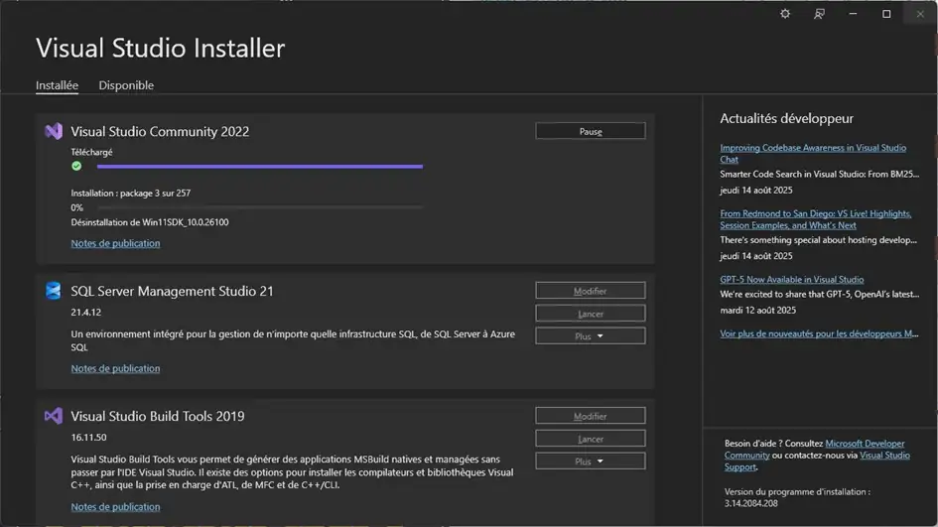Open installer settings gear icon
The height and width of the screenshot is (527, 938).
pyautogui.click(x=785, y=14)
